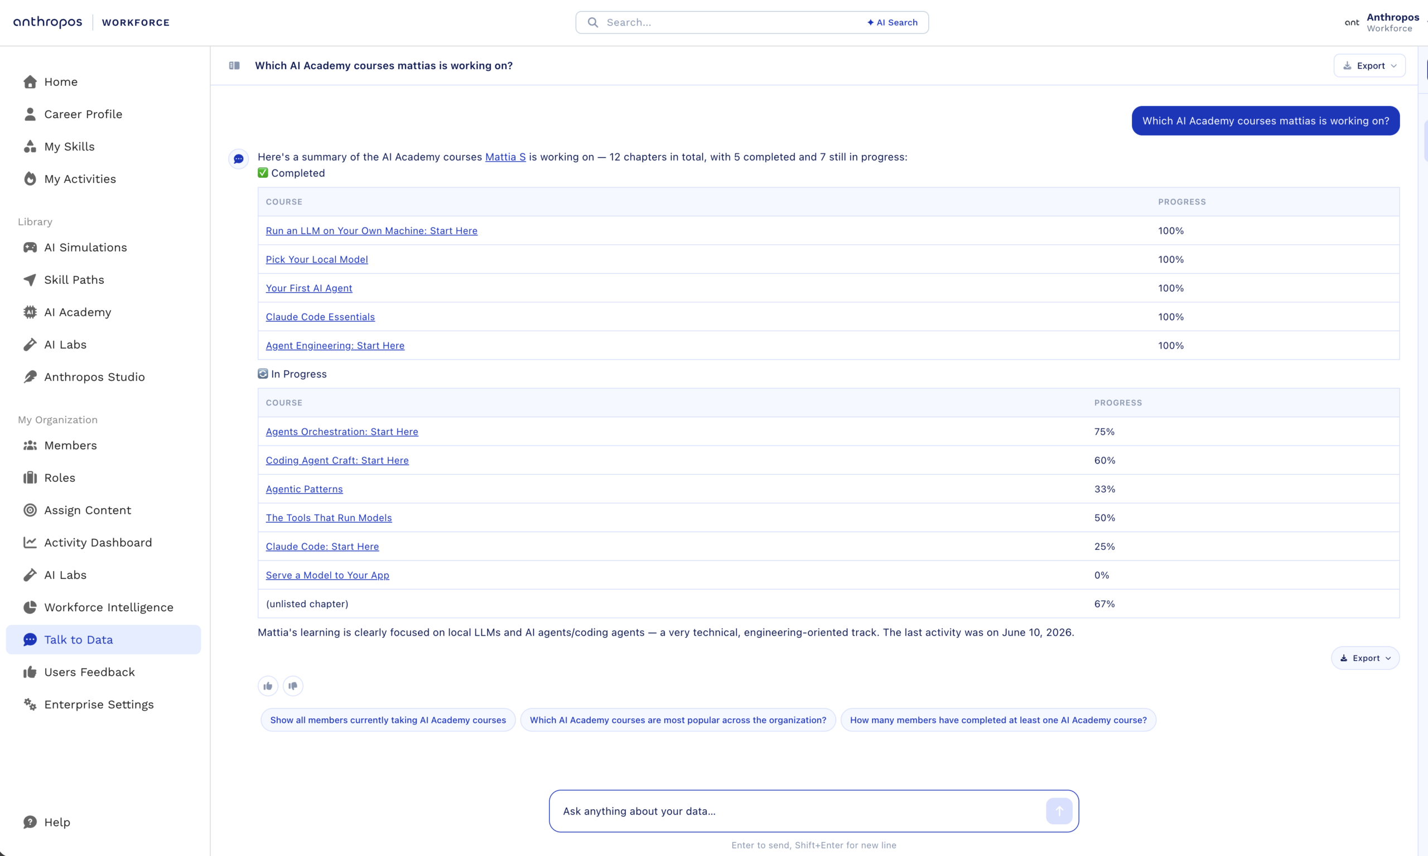Give thumbs up to the answer
The height and width of the screenshot is (856, 1428).
coord(268,686)
